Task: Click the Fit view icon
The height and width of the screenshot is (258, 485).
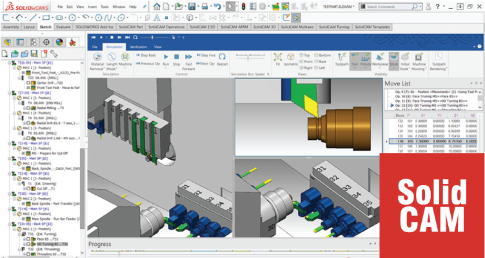Action: pyautogui.click(x=277, y=58)
